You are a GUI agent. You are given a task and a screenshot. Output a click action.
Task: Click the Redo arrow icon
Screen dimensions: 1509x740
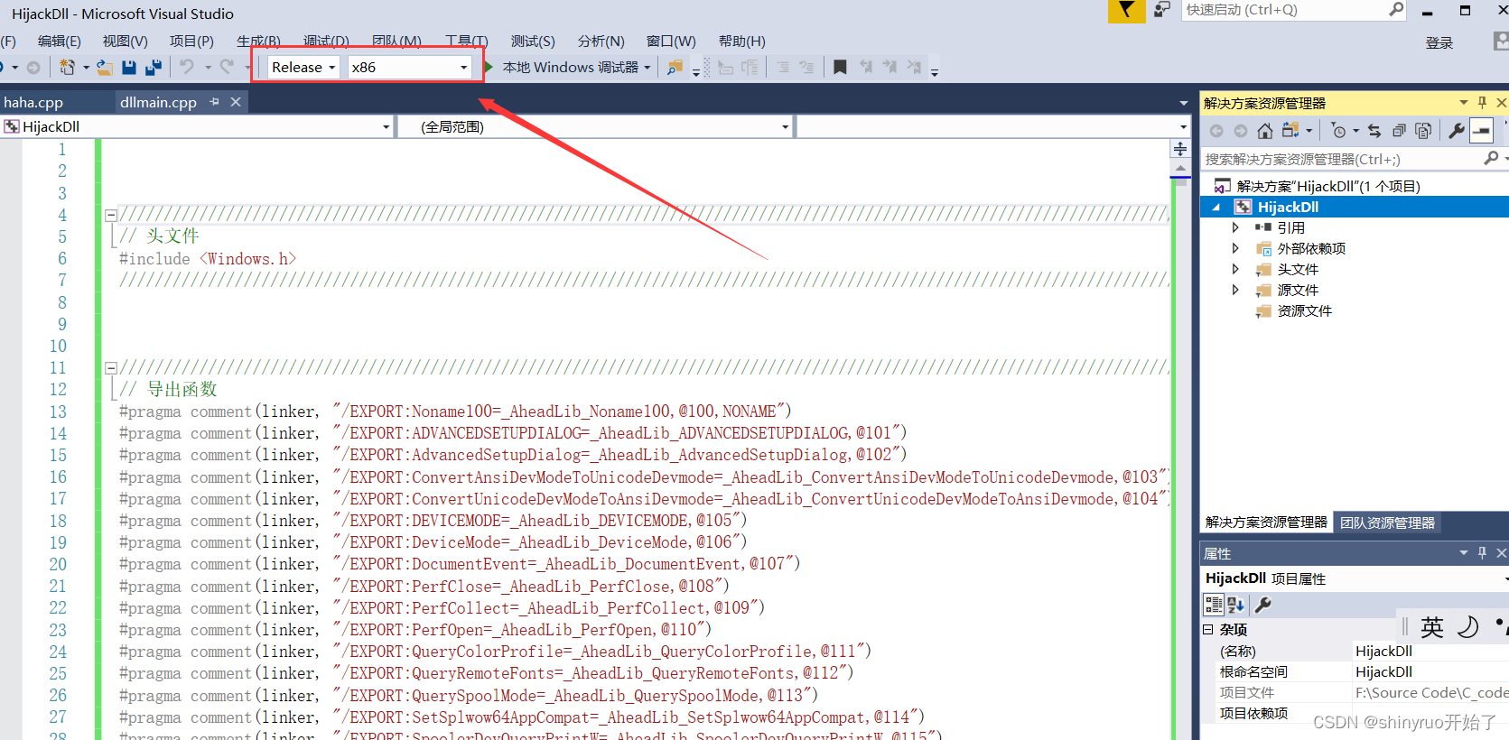pyautogui.click(x=227, y=67)
